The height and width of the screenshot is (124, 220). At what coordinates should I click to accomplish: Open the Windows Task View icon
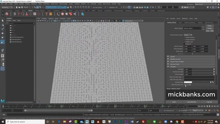[53, 122]
